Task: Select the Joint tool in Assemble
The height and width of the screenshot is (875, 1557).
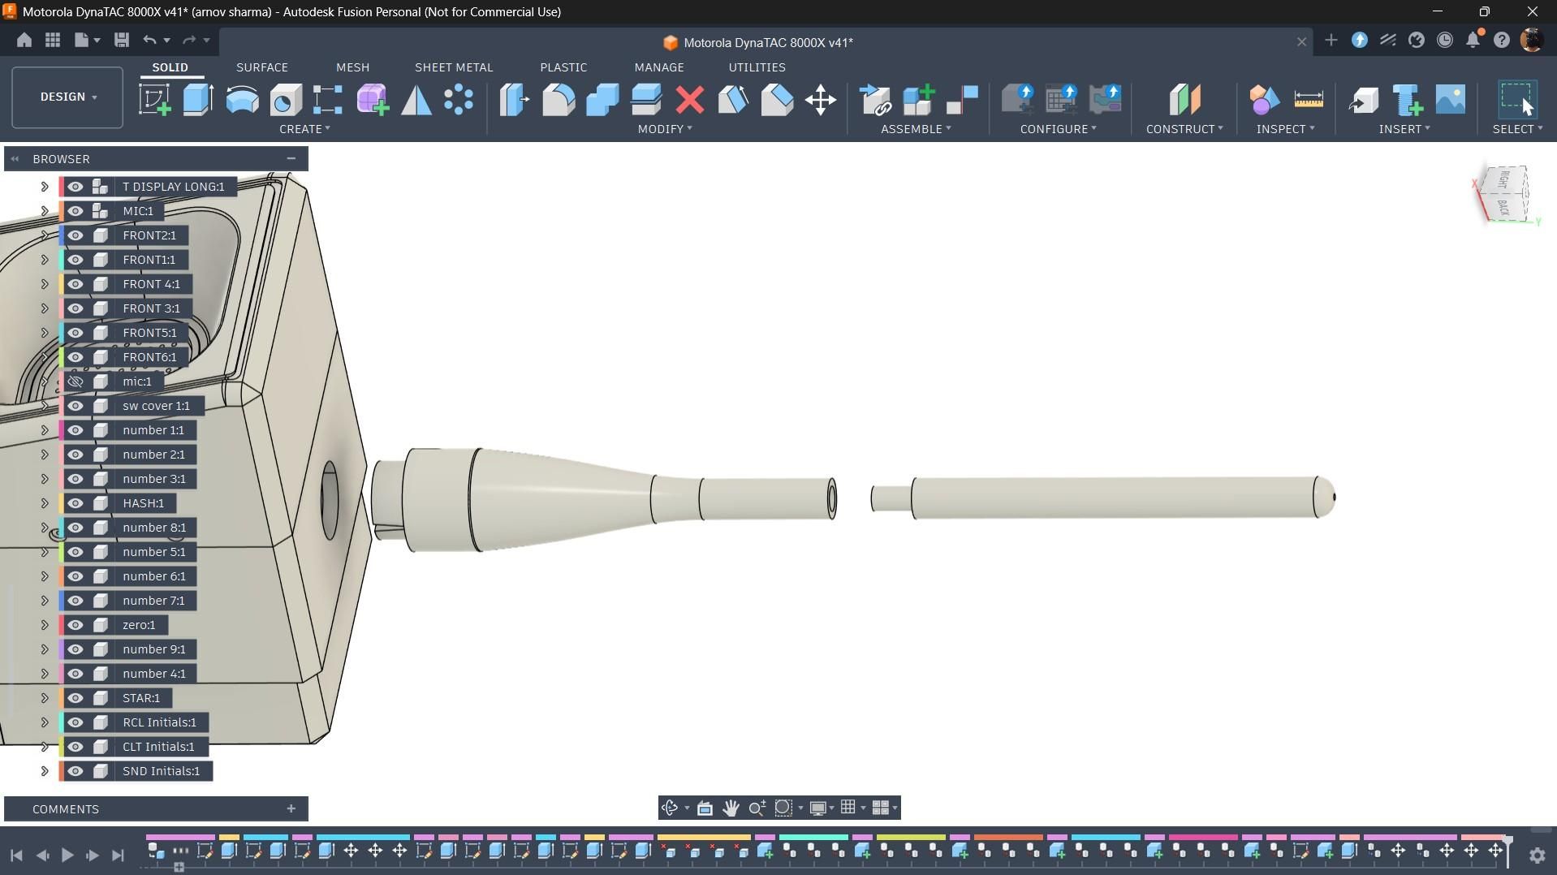Action: click(x=963, y=100)
